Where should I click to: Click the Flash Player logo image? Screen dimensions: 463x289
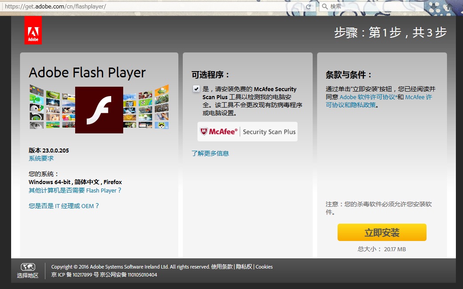click(99, 110)
